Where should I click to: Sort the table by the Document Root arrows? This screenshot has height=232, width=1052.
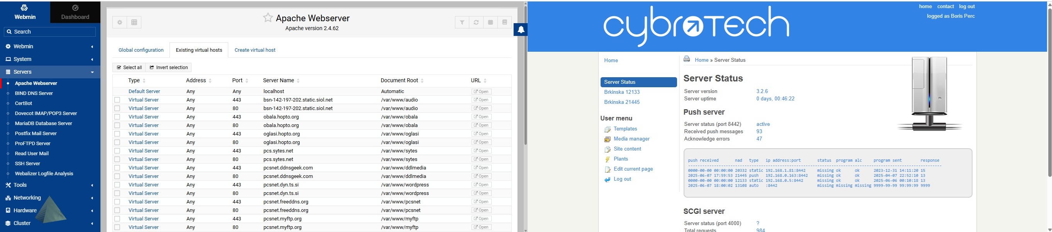tap(422, 81)
